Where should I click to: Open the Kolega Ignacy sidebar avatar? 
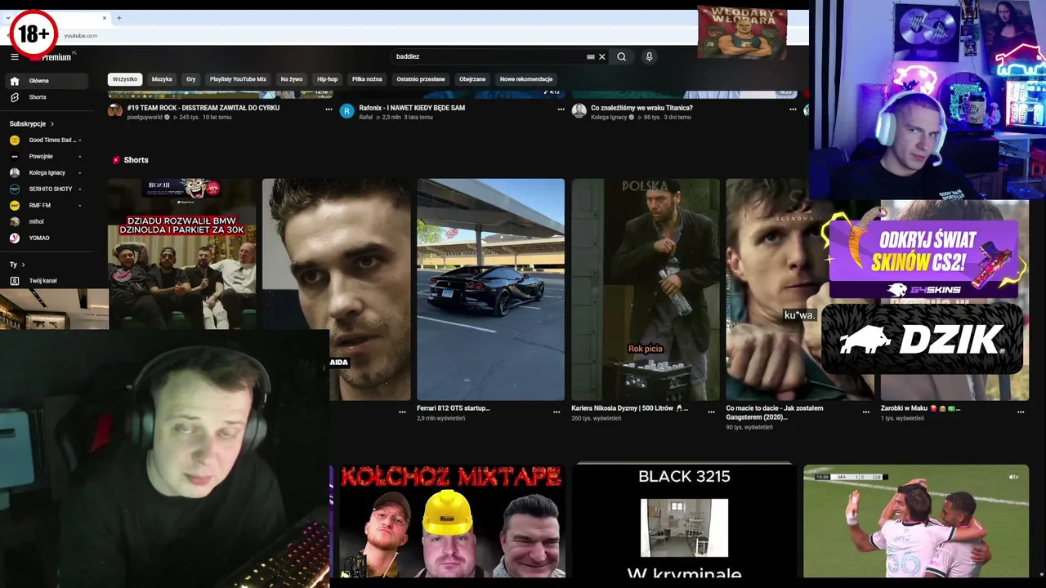click(x=15, y=172)
